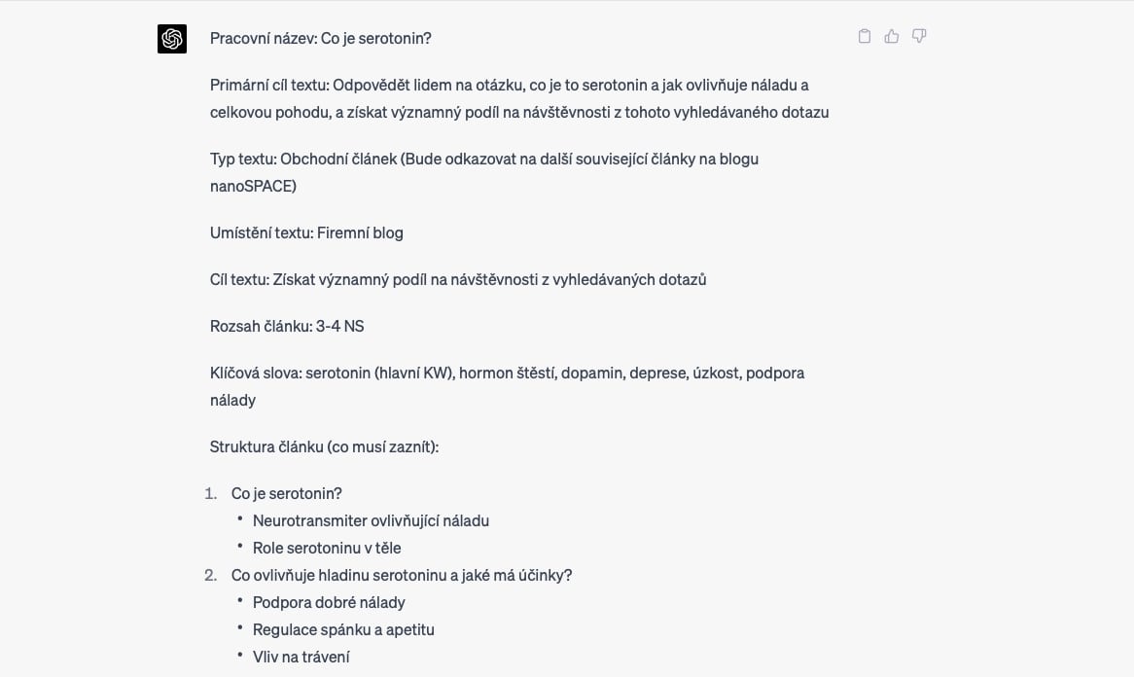Click the 'Pracovní název: Co je serotonin?' line
Screen dimensions: 1134x677
(321, 39)
